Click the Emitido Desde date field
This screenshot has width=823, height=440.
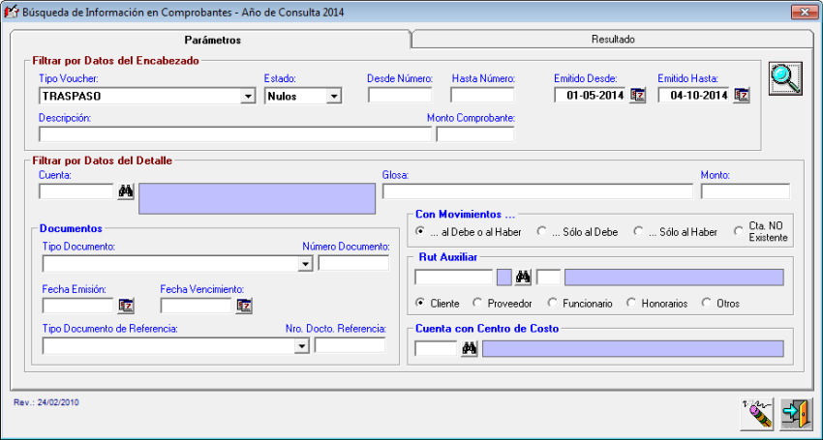pyautogui.click(x=591, y=96)
